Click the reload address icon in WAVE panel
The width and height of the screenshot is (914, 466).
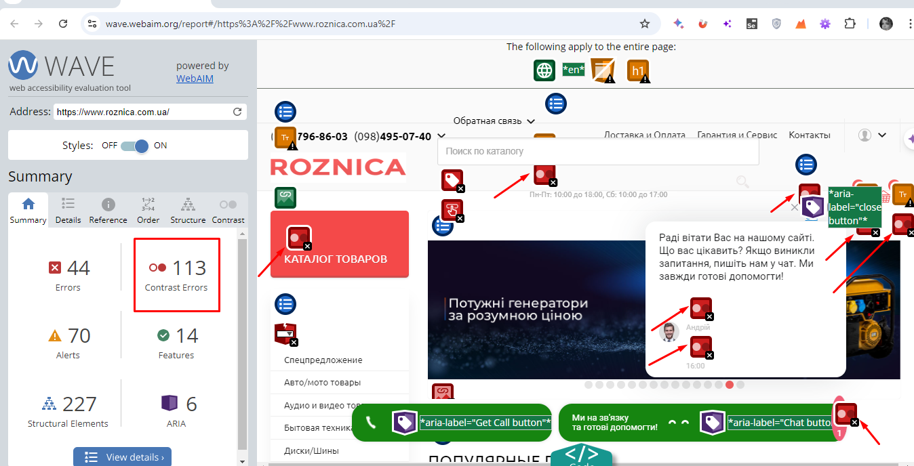click(x=237, y=112)
